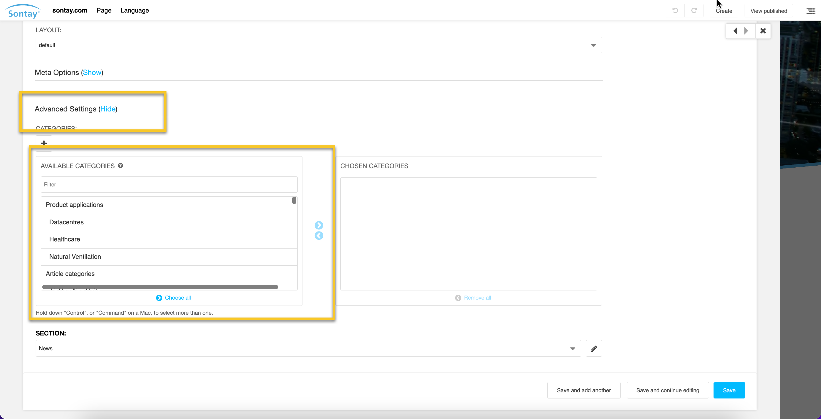Add a new category with plus icon
821x419 pixels.
click(44, 143)
